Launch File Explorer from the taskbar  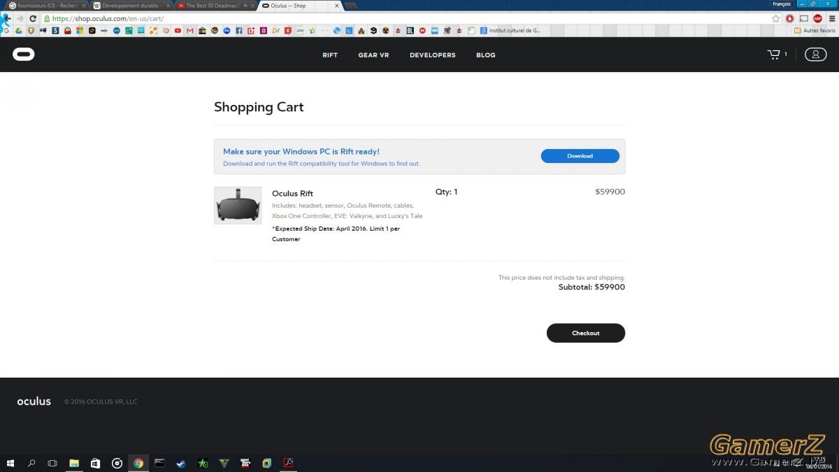click(73, 463)
